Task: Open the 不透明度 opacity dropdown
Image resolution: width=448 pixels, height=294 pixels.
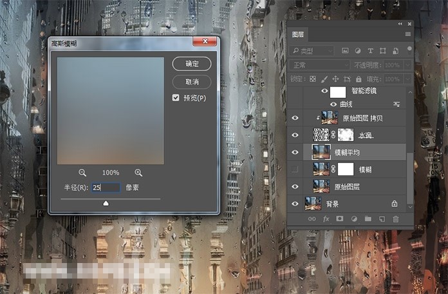Action: pyautogui.click(x=409, y=65)
